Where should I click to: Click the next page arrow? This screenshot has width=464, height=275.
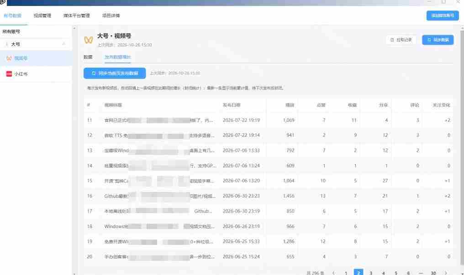click(x=446, y=273)
